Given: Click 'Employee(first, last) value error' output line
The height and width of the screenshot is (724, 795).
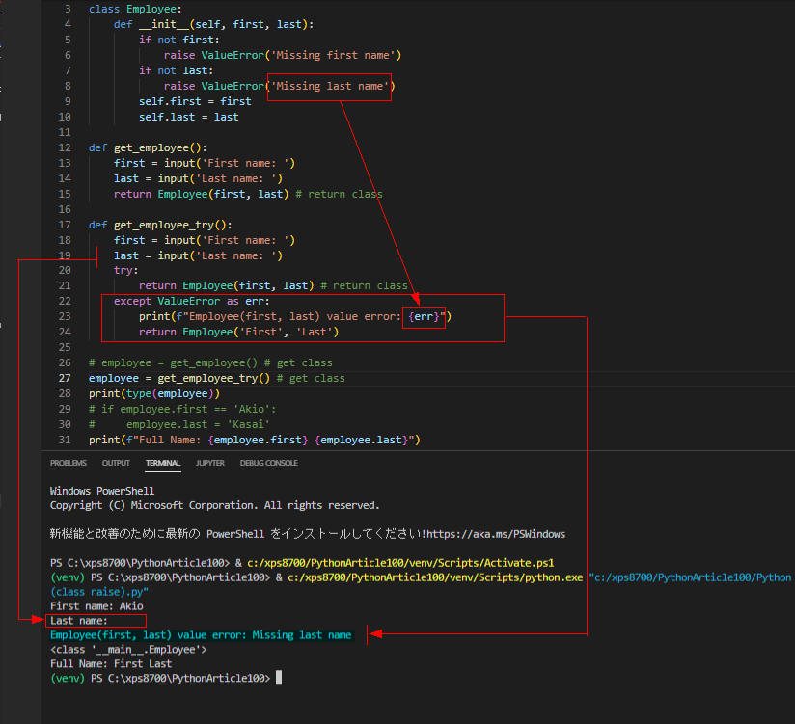Looking at the screenshot, I should 201,635.
